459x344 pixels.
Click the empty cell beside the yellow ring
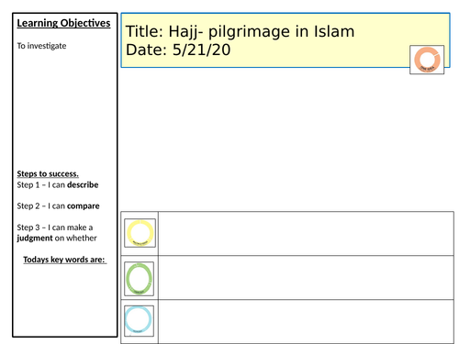(x=306, y=233)
